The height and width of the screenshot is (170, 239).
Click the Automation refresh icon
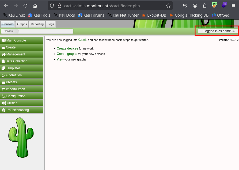click(x=3, y=75)
